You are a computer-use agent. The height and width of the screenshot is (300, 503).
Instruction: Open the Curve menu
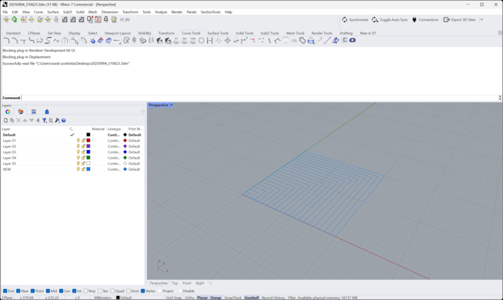38,12
